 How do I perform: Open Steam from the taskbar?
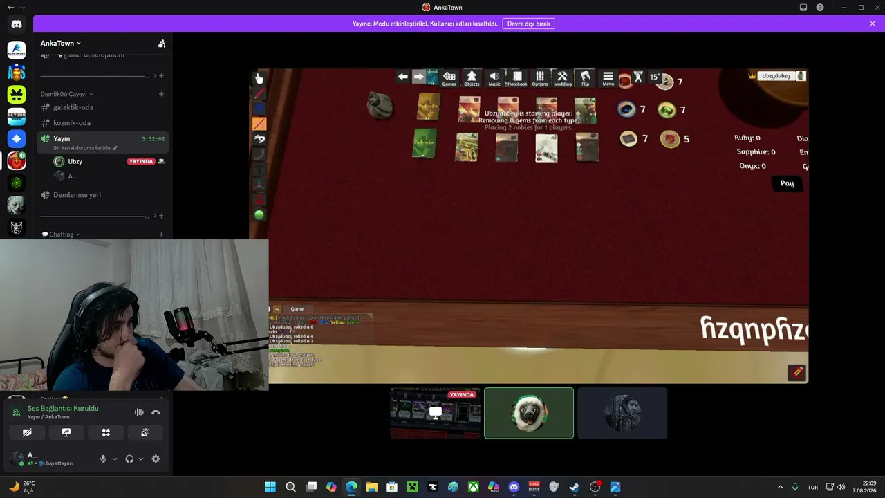(x=575, y=487)
